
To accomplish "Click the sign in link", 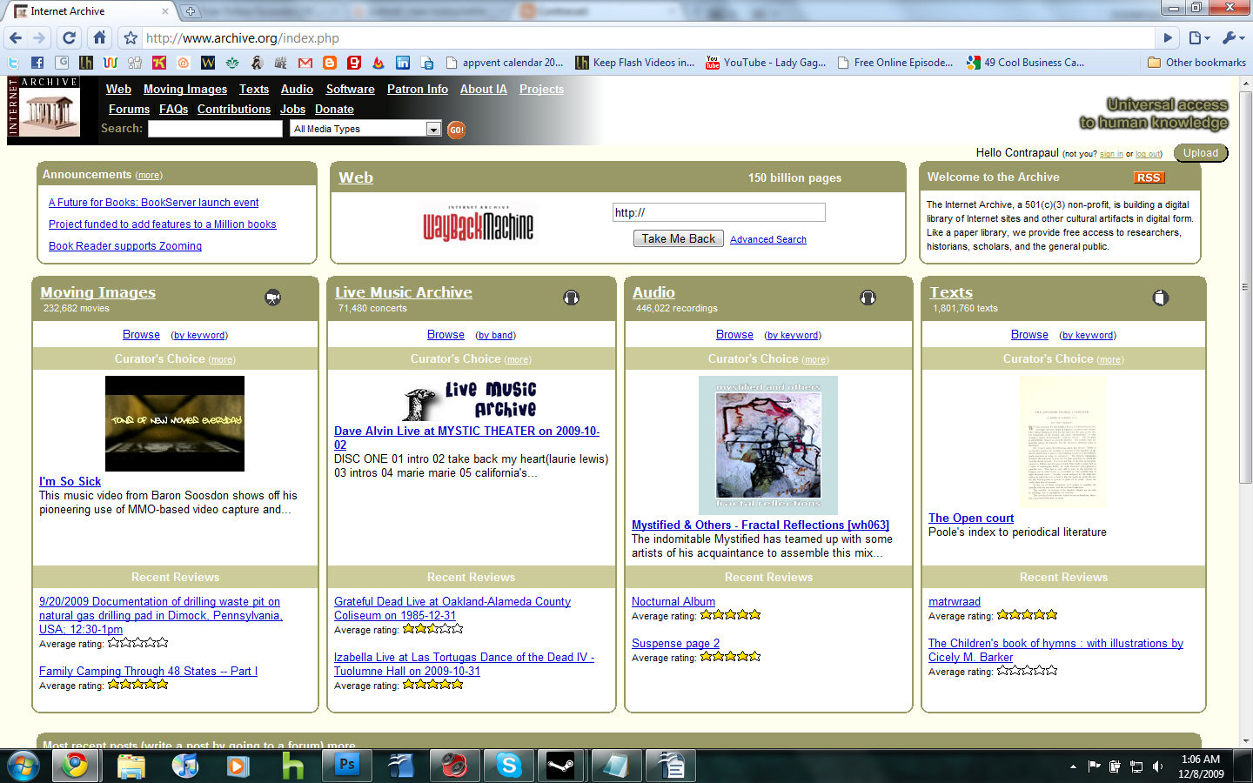I will pos(1111,154).
